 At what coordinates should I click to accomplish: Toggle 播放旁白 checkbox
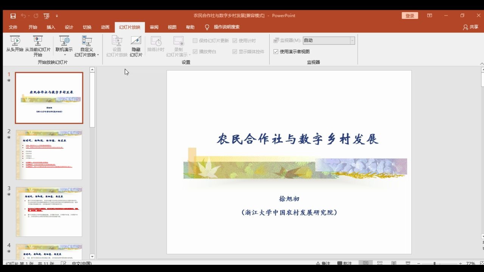pyautogui.click(x=195, y=52)
